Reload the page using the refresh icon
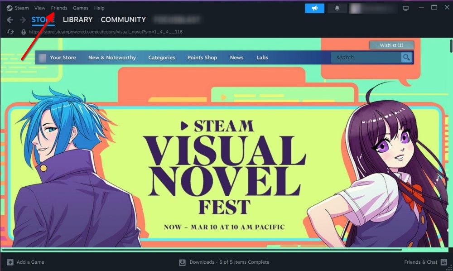This screenshot has width=453, height=271. [10, 32]
